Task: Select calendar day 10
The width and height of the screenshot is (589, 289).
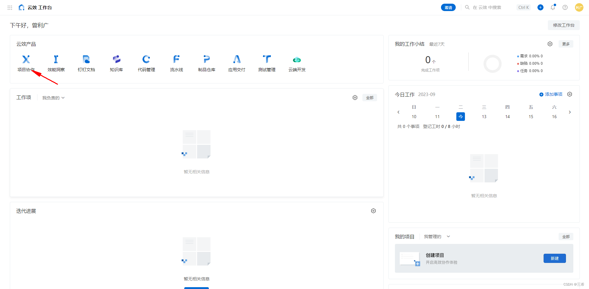Action: tap(414, 117)
